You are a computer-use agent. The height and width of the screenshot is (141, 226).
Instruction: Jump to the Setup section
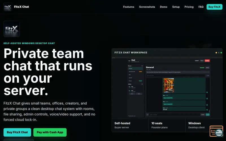click(x=176, y=7)
